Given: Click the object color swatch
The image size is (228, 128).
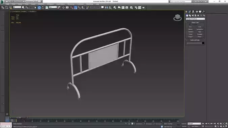Looking at the screenshot, I should (x=203, y=43).
